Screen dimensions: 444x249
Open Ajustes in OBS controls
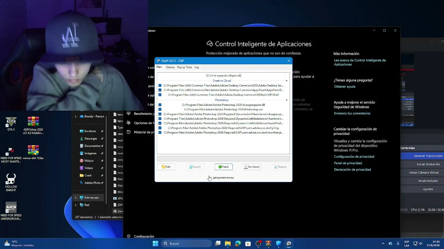[x=422, y=189]
